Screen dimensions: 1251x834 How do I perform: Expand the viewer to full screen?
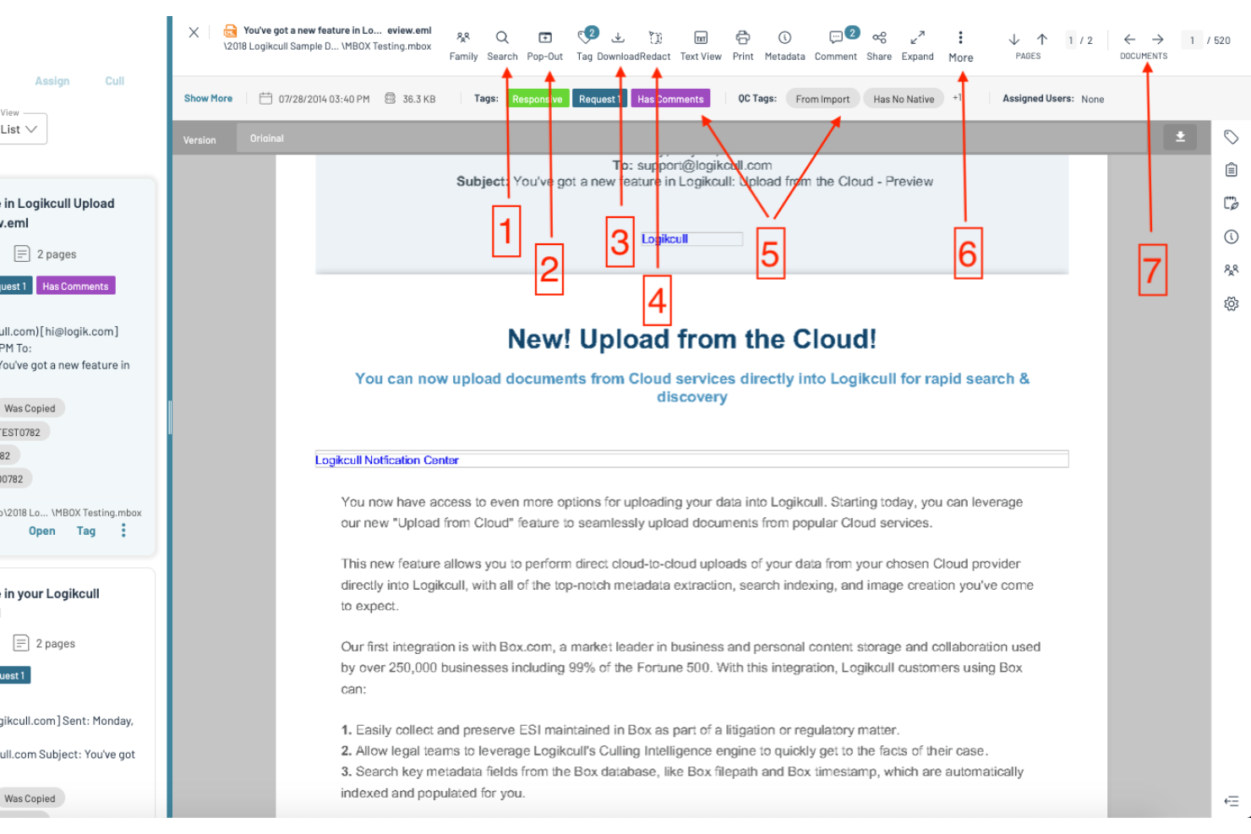(x=917, y=46)
